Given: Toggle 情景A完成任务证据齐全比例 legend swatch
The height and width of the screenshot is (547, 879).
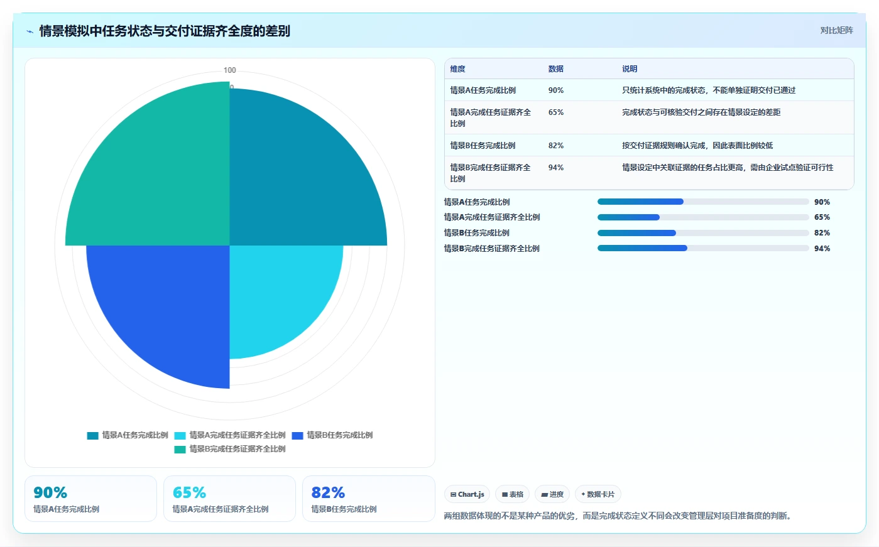Looking at the screenshot, I should (x=180, y=435).
